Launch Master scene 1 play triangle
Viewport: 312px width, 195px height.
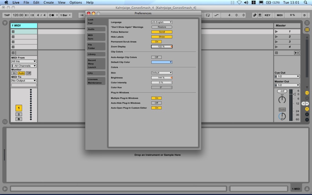(276, 31)
